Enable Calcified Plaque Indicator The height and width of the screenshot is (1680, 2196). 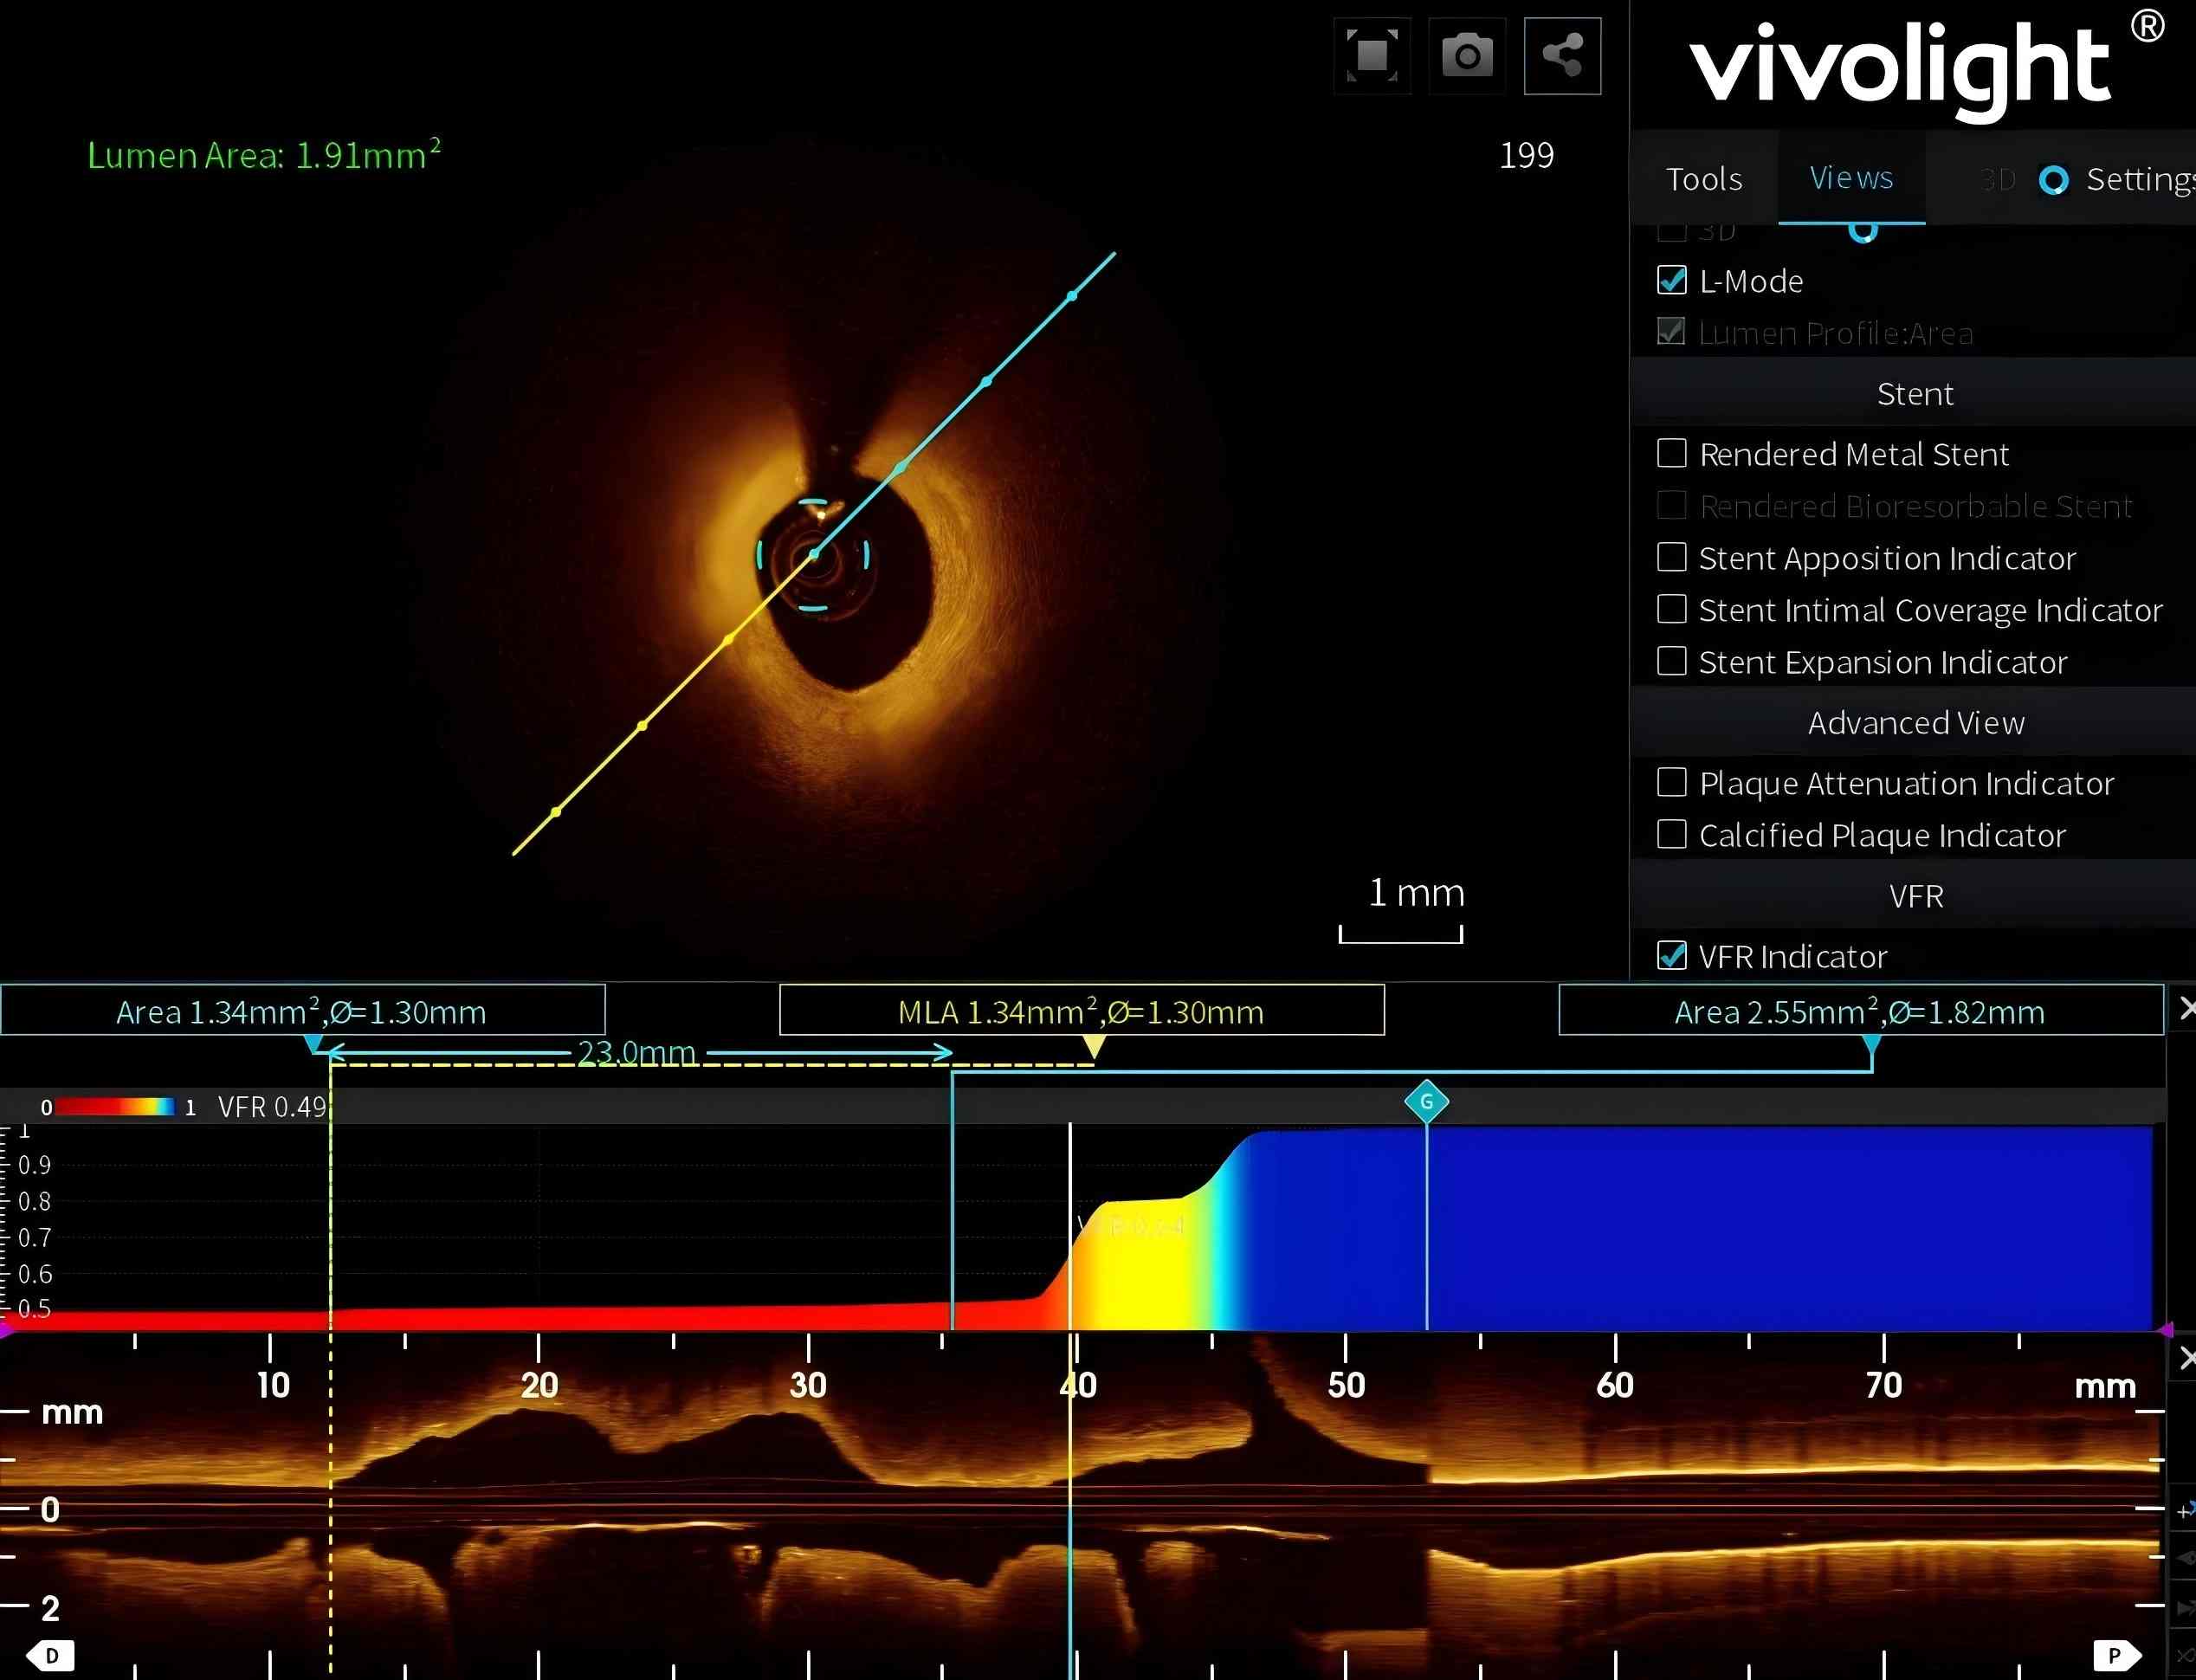[x=1672, y=835]
